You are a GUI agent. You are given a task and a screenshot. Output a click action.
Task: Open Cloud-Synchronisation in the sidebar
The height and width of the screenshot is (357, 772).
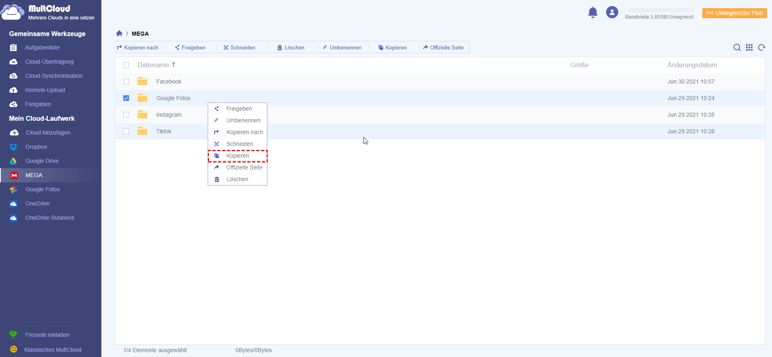tap(54, 76)
